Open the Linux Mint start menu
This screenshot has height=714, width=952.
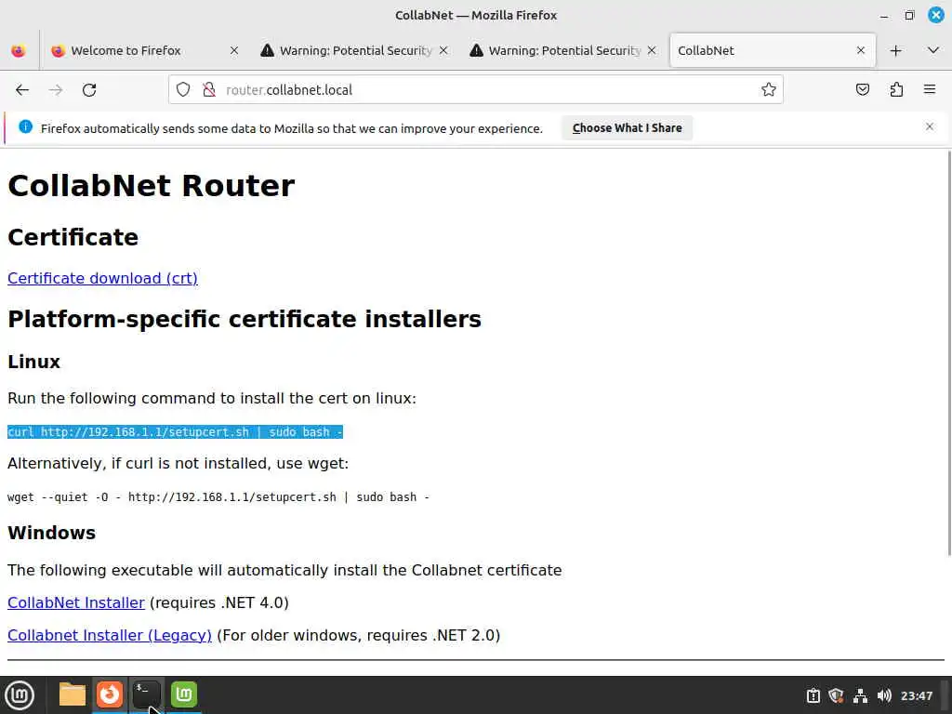coord(20,694)
